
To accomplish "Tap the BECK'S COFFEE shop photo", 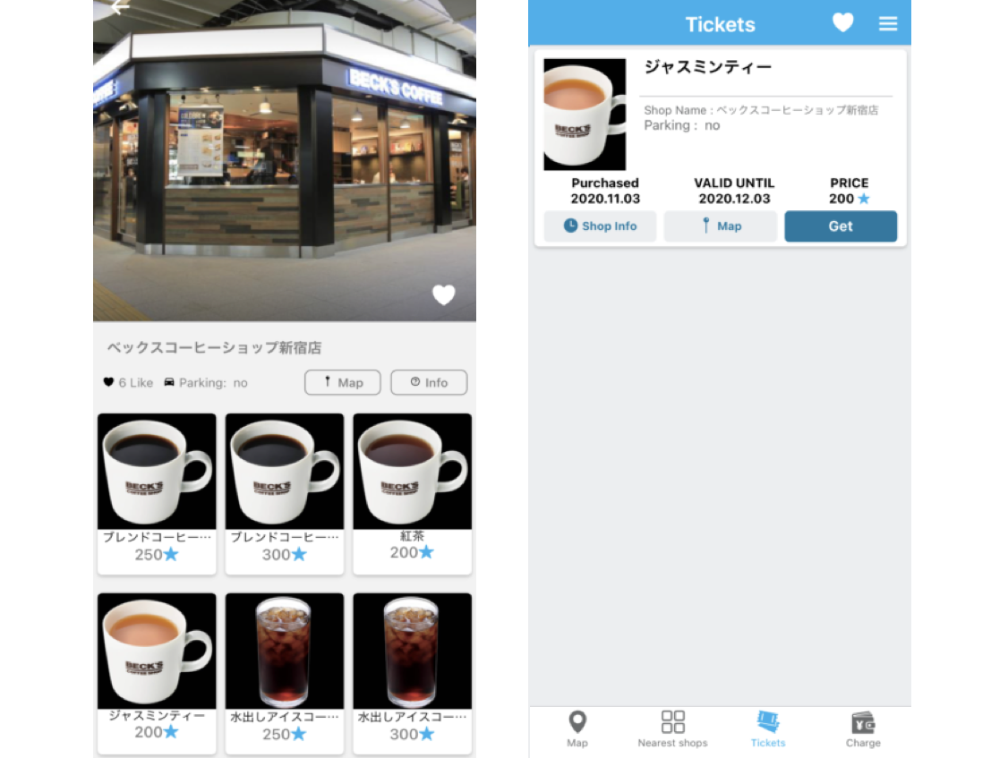I will (x=285, y=161).
